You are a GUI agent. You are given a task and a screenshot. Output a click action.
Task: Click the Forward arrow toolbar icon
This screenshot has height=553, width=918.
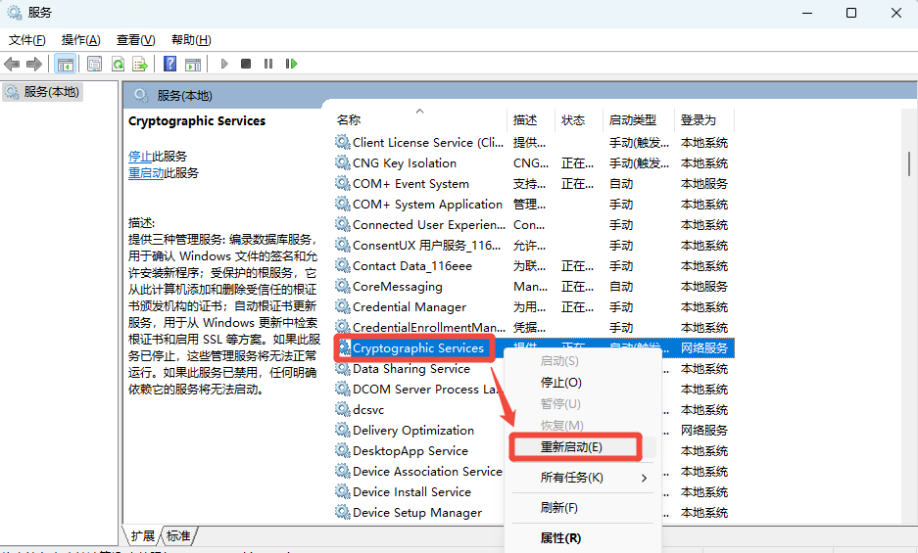coord(34,64)
